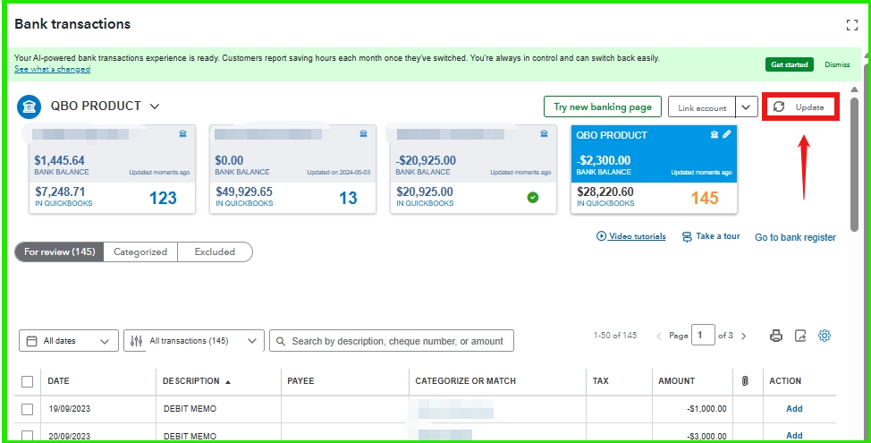Viewport: 871px width, 443px height.
Task: Click the calendar icon in All dates
Action: click(x=32, y=341)
